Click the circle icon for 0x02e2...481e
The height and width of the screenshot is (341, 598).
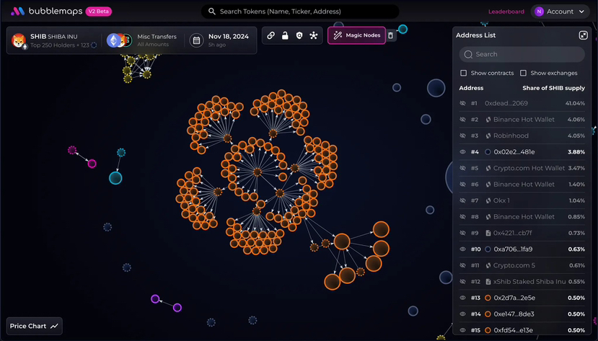pyautogui.click(x=488, y=152)
